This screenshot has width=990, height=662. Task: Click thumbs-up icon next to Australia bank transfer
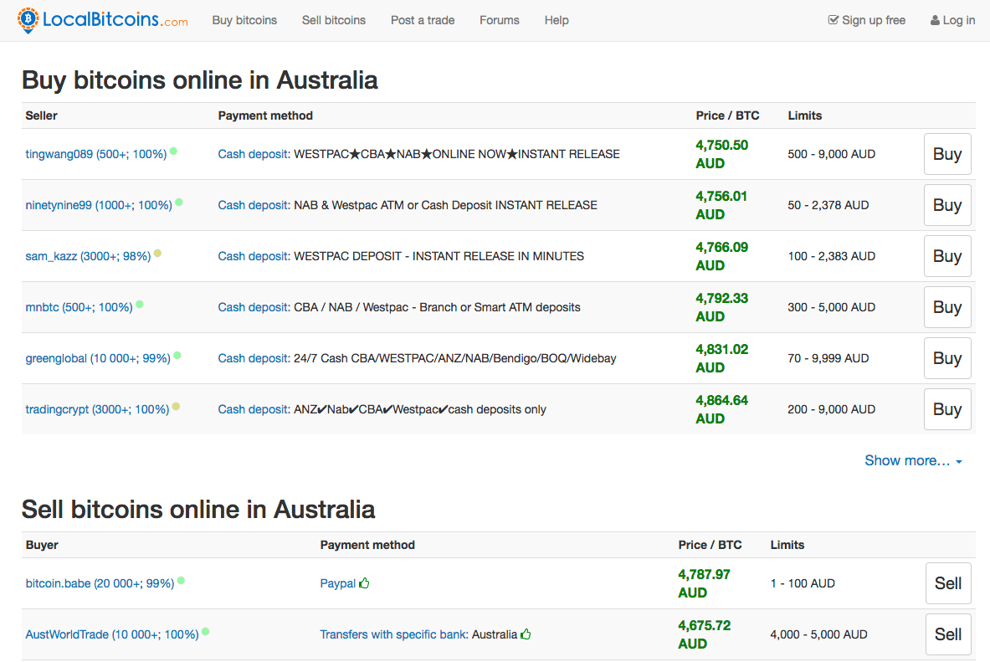point(526,634)
